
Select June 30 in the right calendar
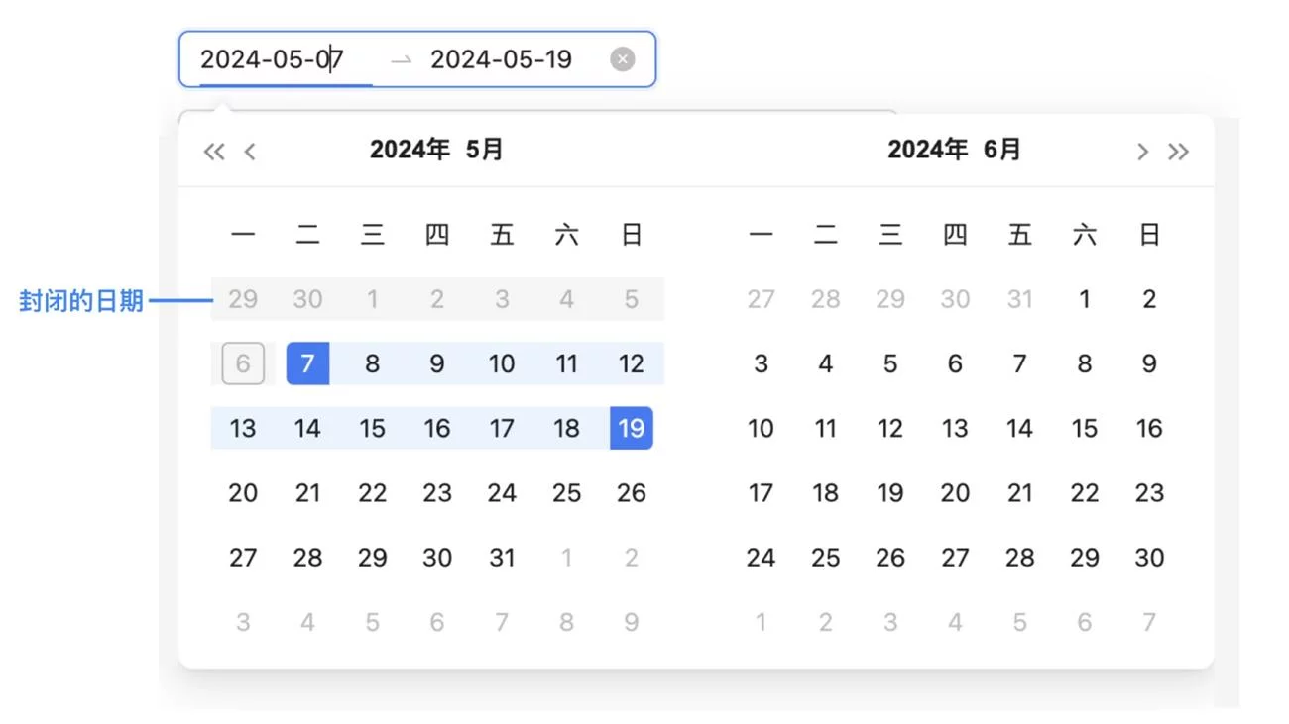click(1149, 558)
